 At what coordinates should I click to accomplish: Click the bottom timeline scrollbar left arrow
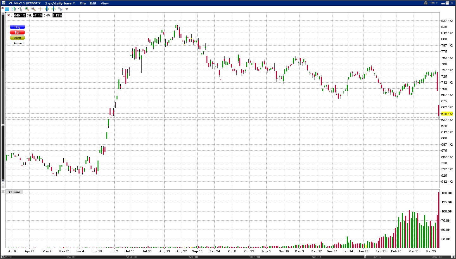click(x=2, y=257)
